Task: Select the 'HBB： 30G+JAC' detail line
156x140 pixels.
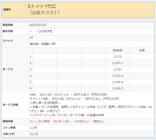Action: click(x=68, y=95)
